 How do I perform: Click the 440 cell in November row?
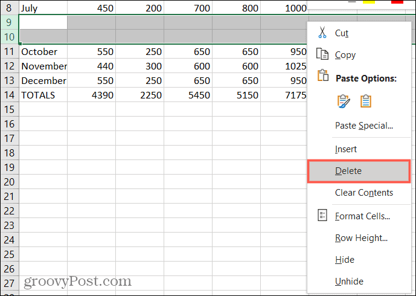92,66
